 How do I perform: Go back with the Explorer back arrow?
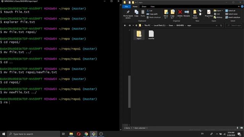click(125, 25)
